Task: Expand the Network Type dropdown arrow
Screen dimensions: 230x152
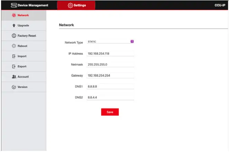Action: [x=132, y=42]
